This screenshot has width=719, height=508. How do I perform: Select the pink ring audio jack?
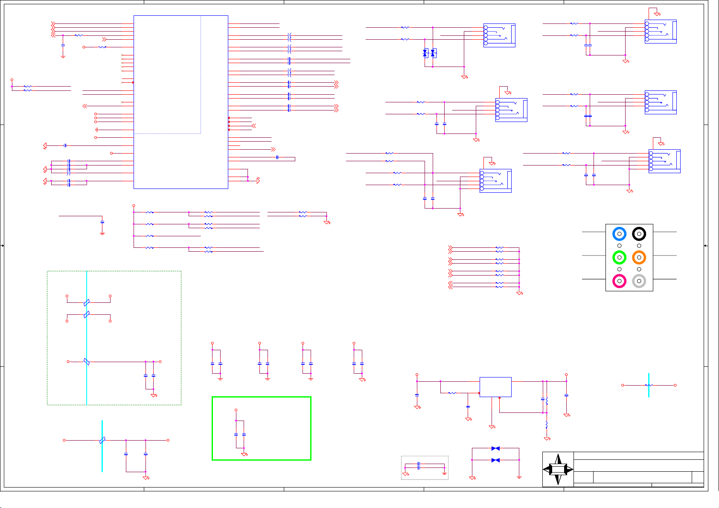[619, 281]
